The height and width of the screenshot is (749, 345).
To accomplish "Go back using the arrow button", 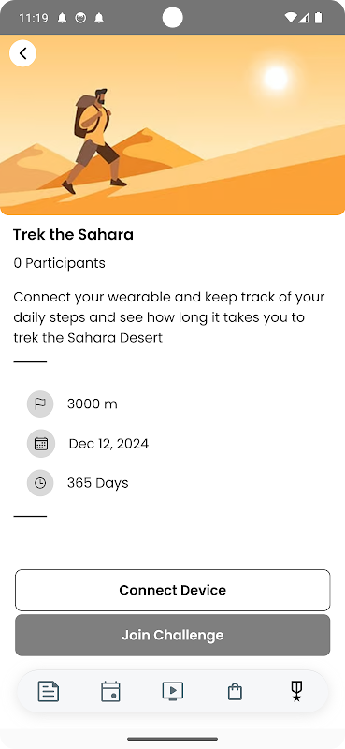I will click(x=22, y=53).
